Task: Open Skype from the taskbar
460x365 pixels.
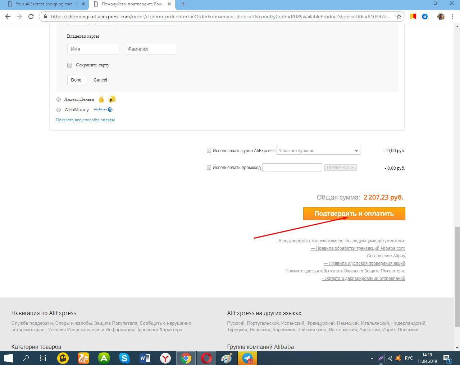Action: click(x=124, y=358)
